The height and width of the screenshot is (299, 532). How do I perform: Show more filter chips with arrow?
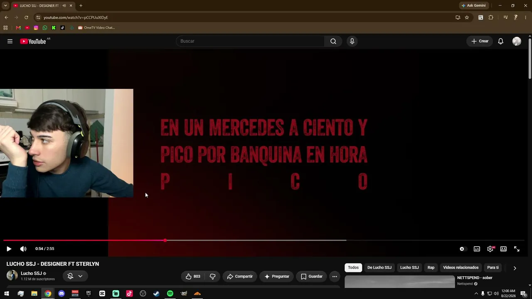(515, 268)
